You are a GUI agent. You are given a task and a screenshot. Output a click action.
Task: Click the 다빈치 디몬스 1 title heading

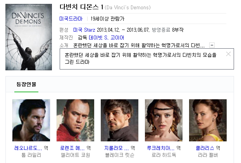point(81,7)
